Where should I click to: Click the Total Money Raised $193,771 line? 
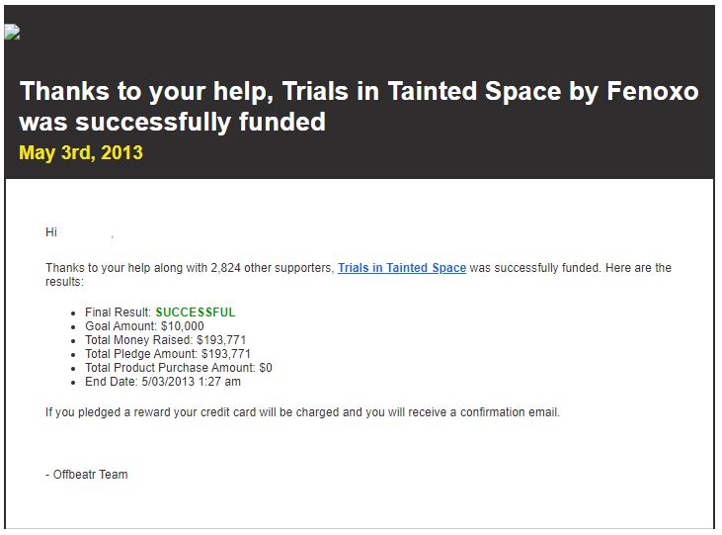(165, 340)
